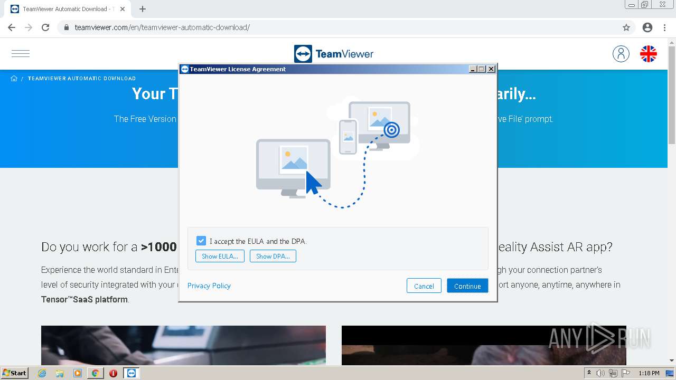676x380 pixels.
Task: Switch to TeamViewer taskbar item
Action: click(132, 373)
